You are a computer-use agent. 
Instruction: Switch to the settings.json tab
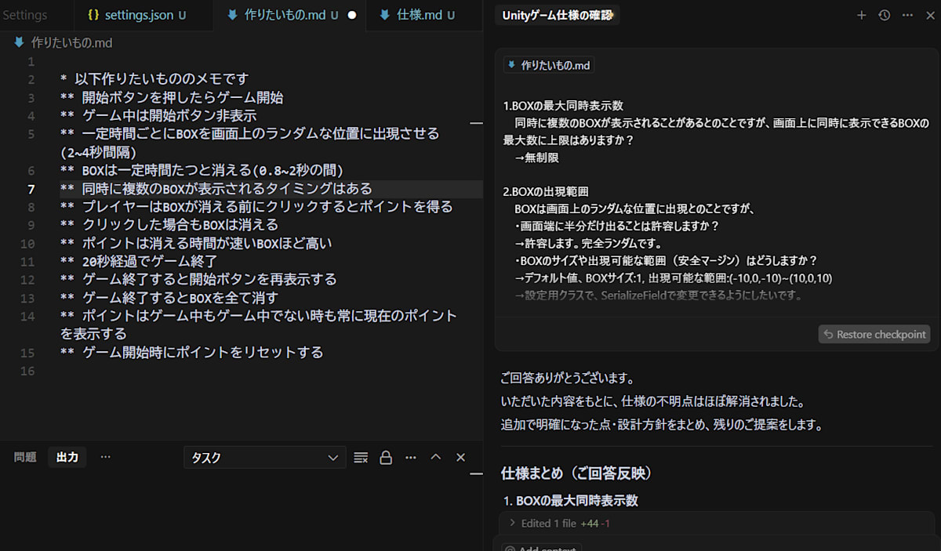pyautogui.click(x=145, y=15)
